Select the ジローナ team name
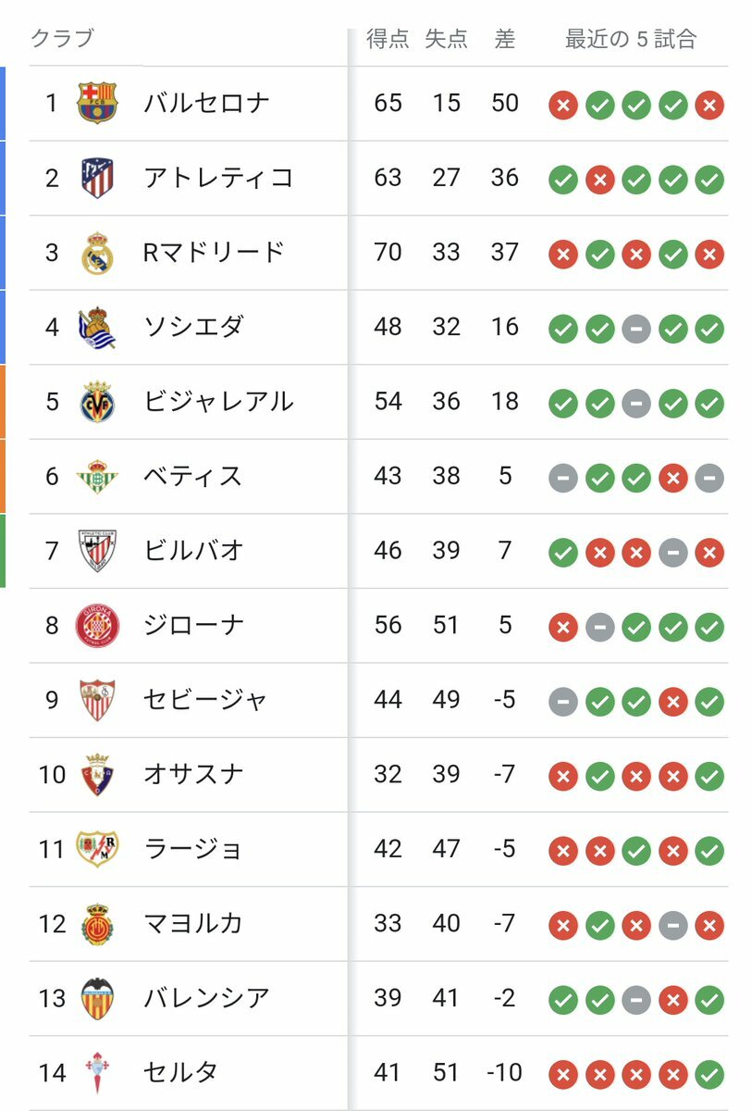 (193, 626)
